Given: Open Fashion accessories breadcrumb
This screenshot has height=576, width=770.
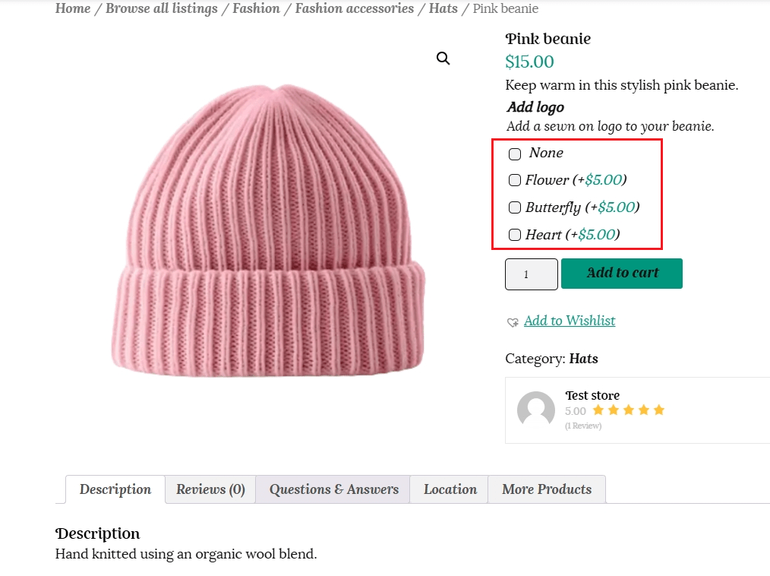Looking at the screenshot, I should (x=354, y=9).
